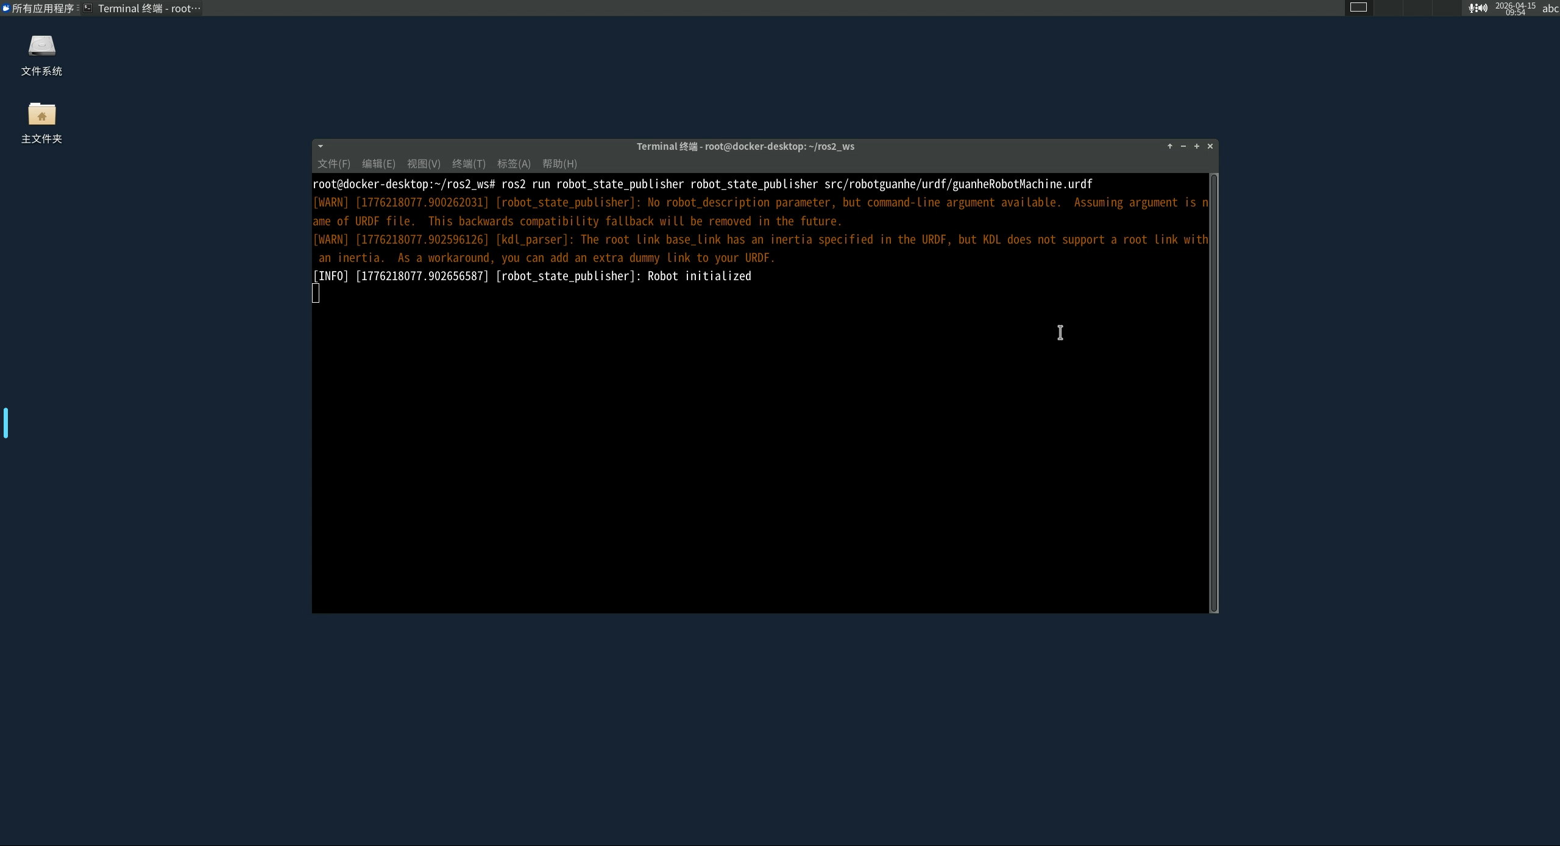The image size is (1560, 846).
Task: Open the 主文件夹 home folder icon
Action: click(x=41, y=122)
